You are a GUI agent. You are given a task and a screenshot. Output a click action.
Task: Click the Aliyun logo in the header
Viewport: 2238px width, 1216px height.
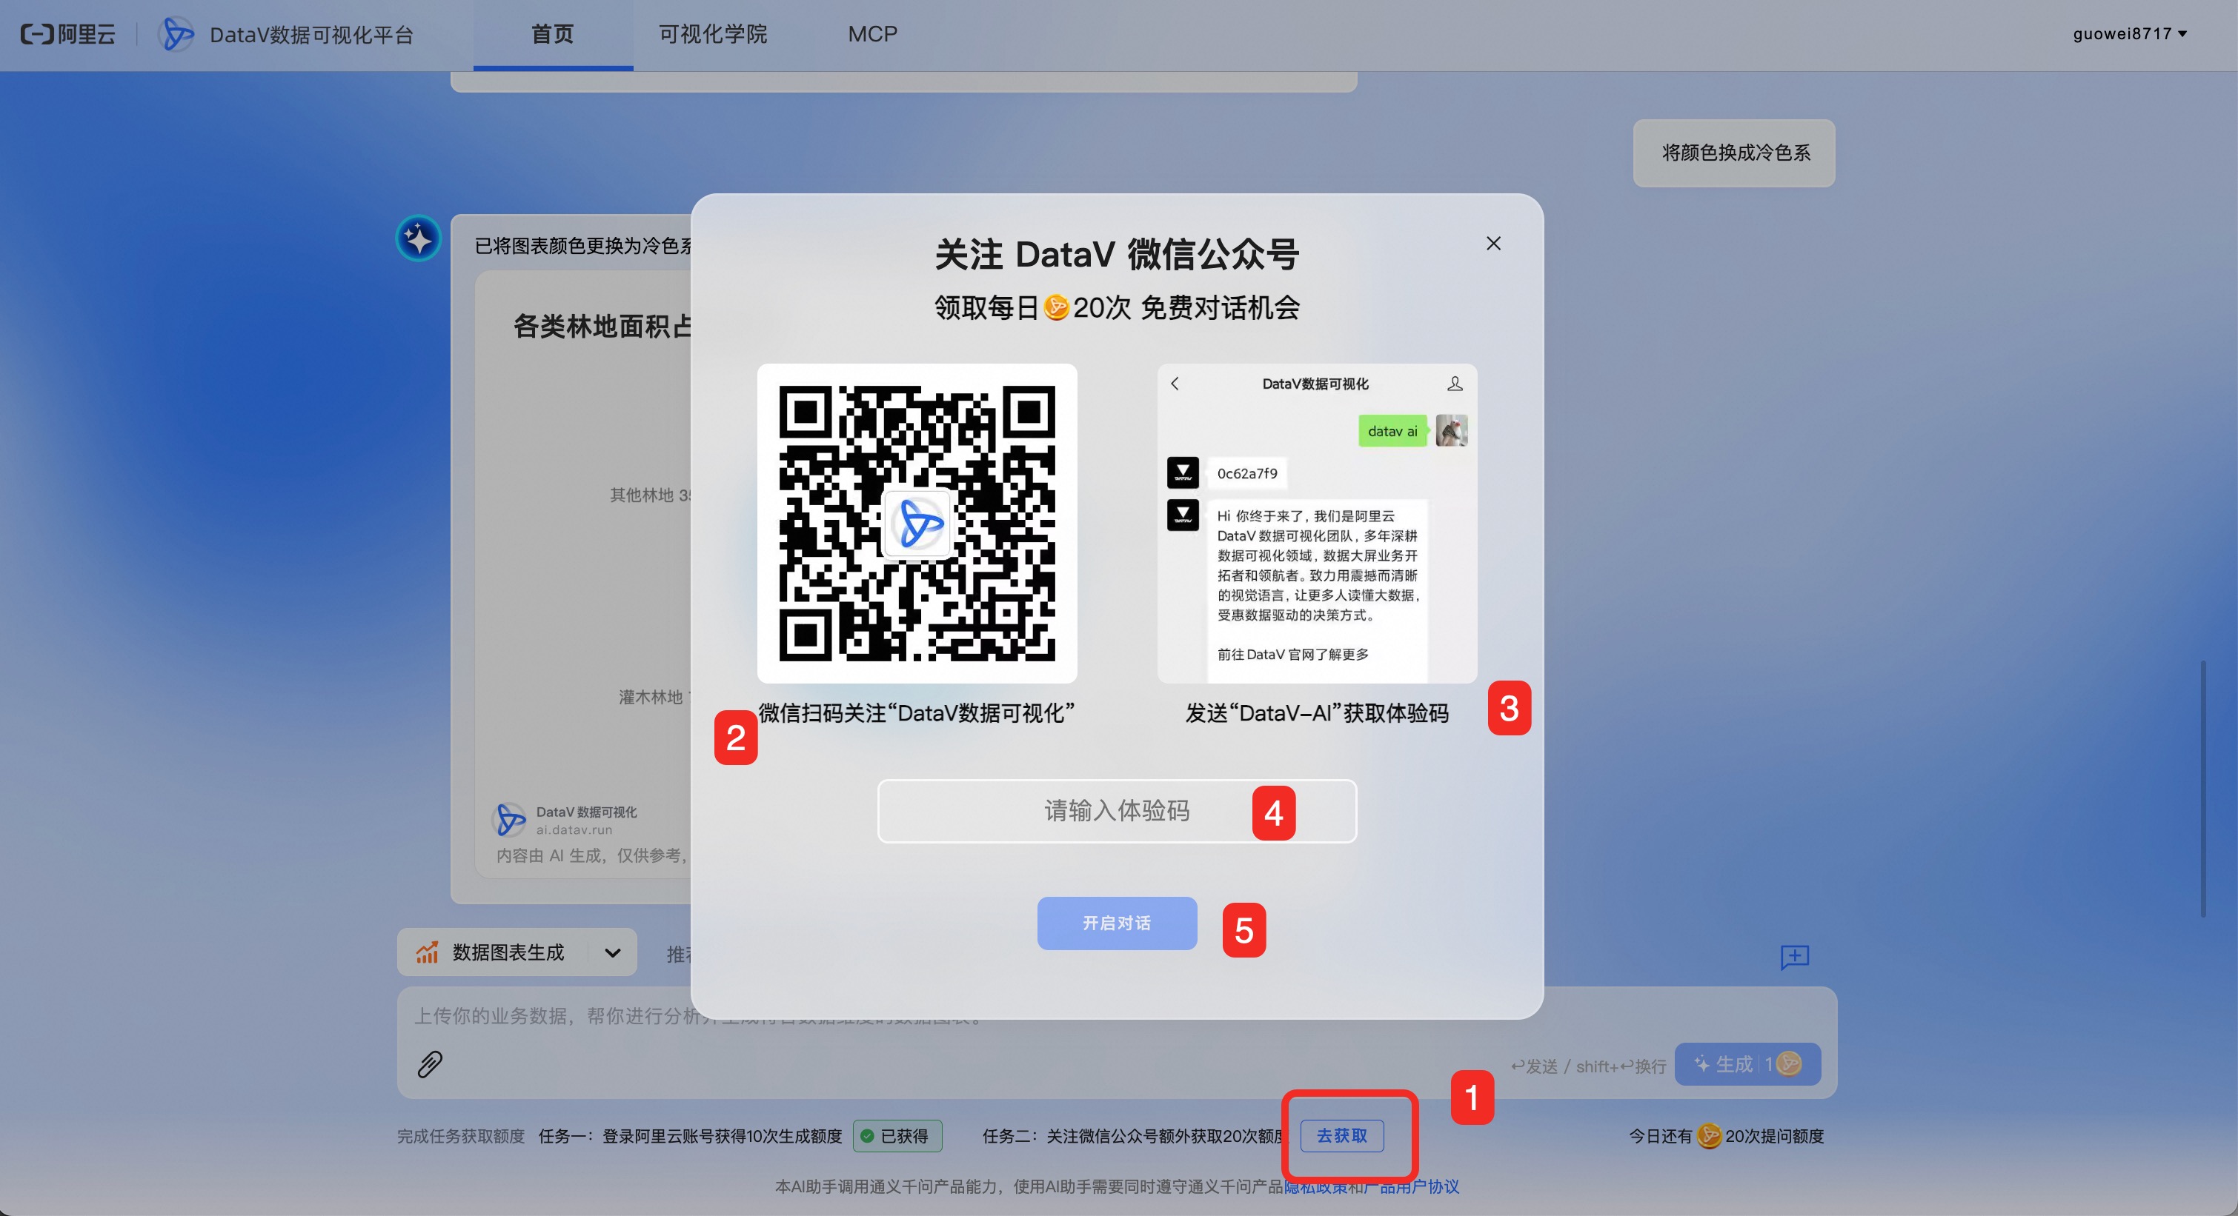click(x=67, y=34)
